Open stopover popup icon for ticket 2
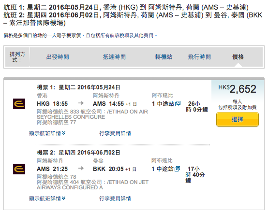 (178, 169)
